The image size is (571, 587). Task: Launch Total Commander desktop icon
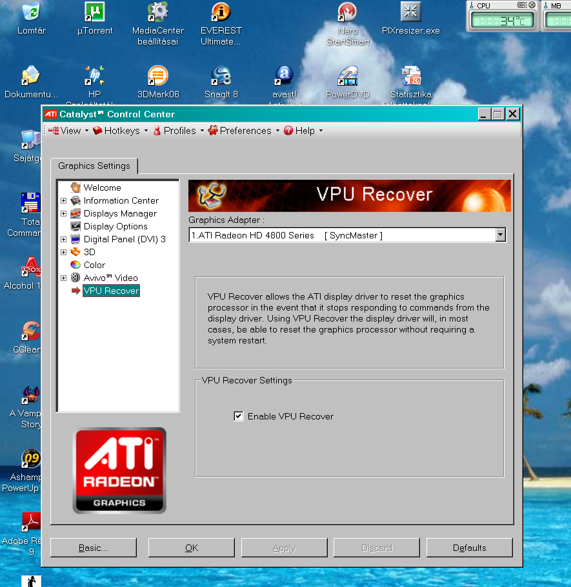pyautogui.click(x=31, y=202)
